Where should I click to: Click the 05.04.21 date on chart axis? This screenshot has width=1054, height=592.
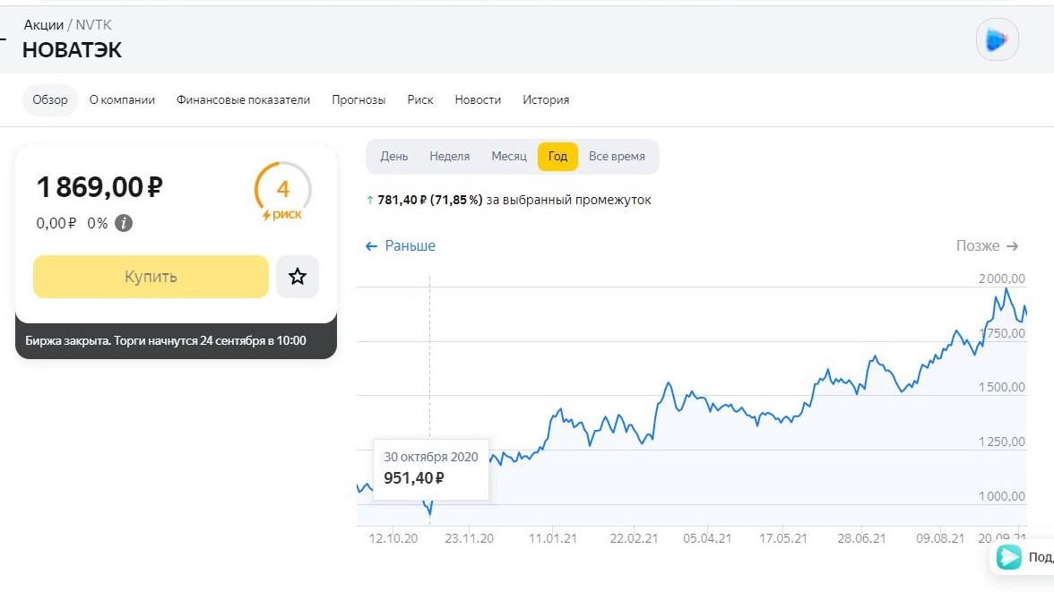[x=707, y=538]
